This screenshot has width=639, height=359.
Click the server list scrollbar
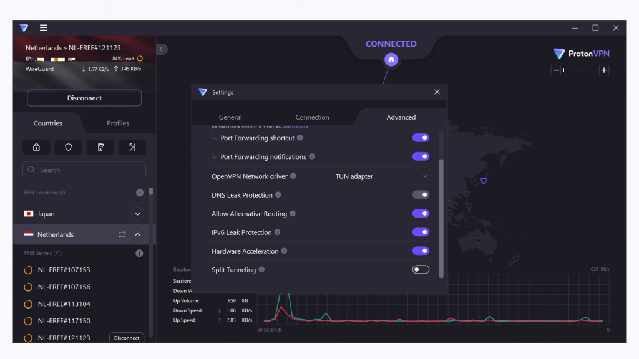[151, 191]
